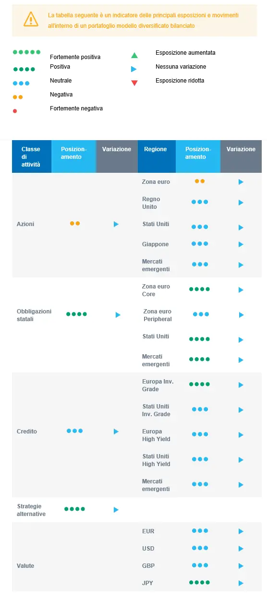The width and height of the screenshot is (267, 600).
Task: Click the Zona euro Peripheral label
Action: (x=158, y=315)
